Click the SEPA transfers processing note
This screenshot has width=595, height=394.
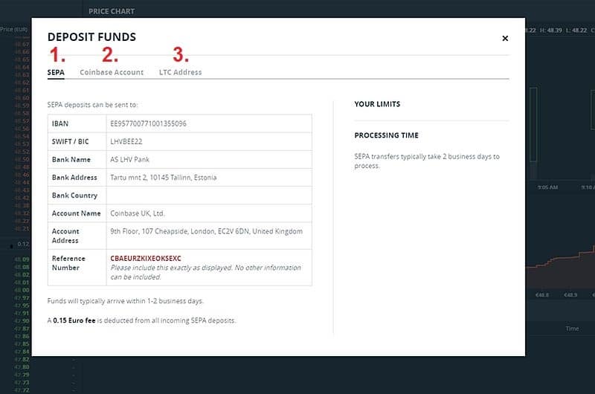tap(427, 161)
